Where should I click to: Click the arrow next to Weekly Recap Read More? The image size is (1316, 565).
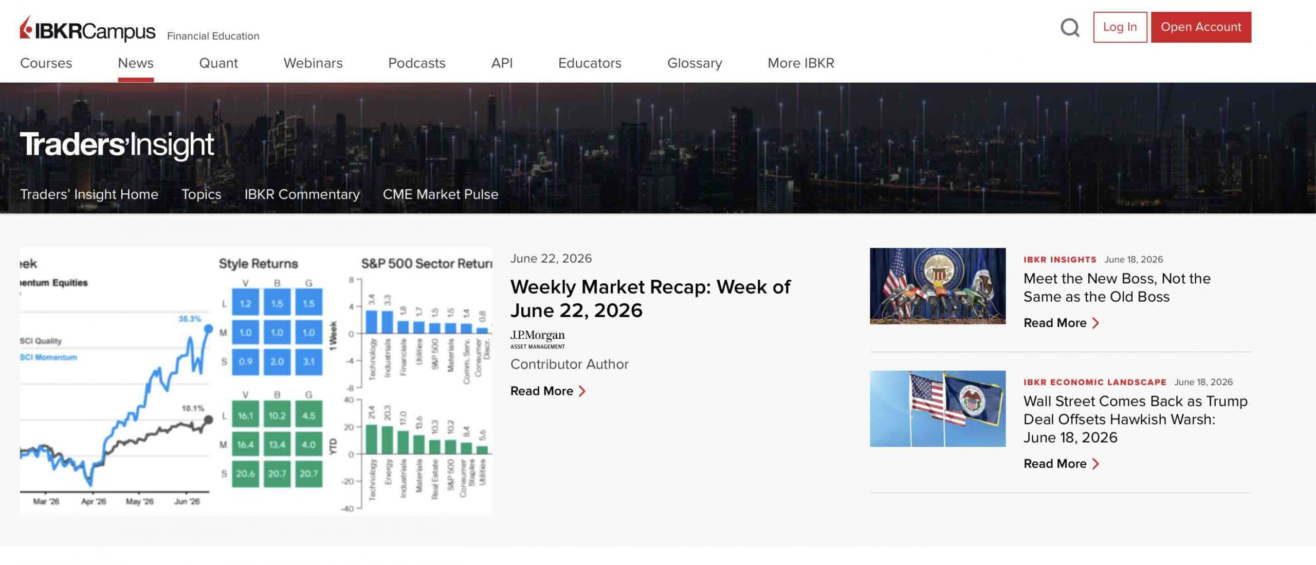pos(582,391)
